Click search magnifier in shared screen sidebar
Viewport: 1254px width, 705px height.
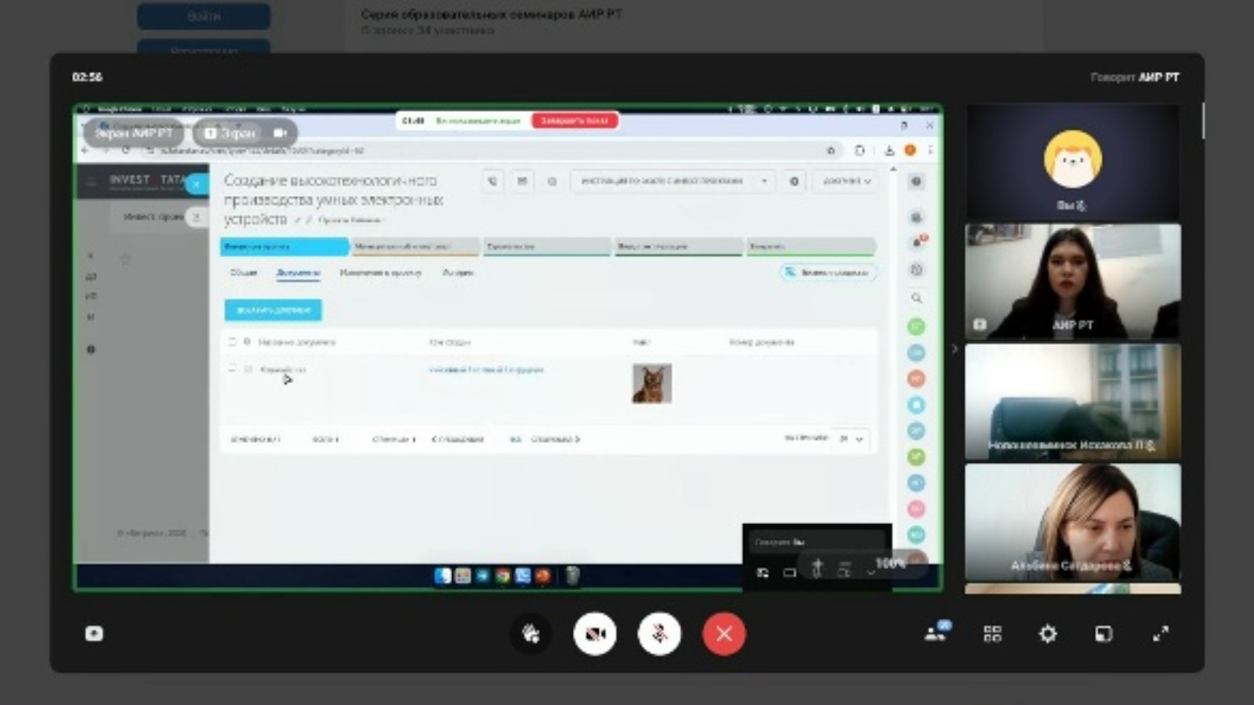tap(916, 298)
